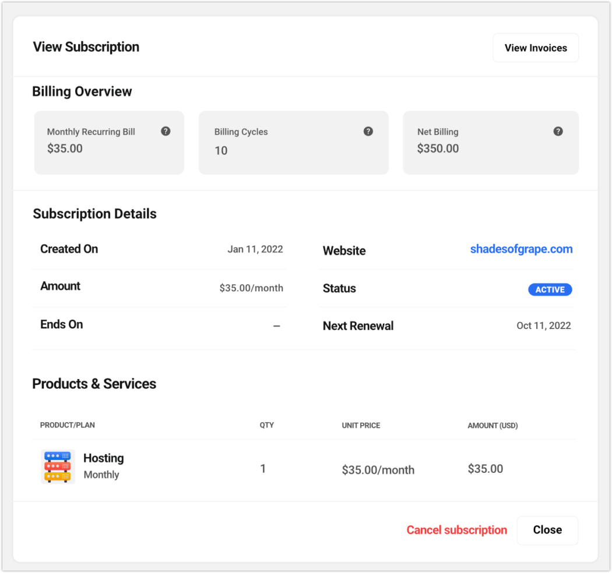Viewport: 612px width, 573px height.
Task: Open shadesofgrape.com website link
Action: [521, 249]
